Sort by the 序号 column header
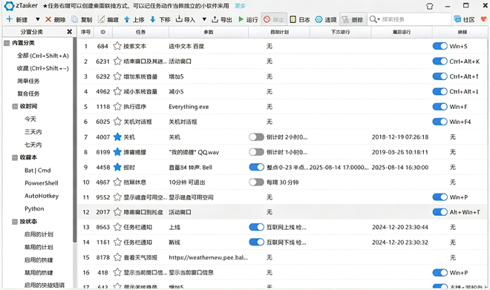The width and height of the screenshot is (490, 290). (x=85, y=32)
